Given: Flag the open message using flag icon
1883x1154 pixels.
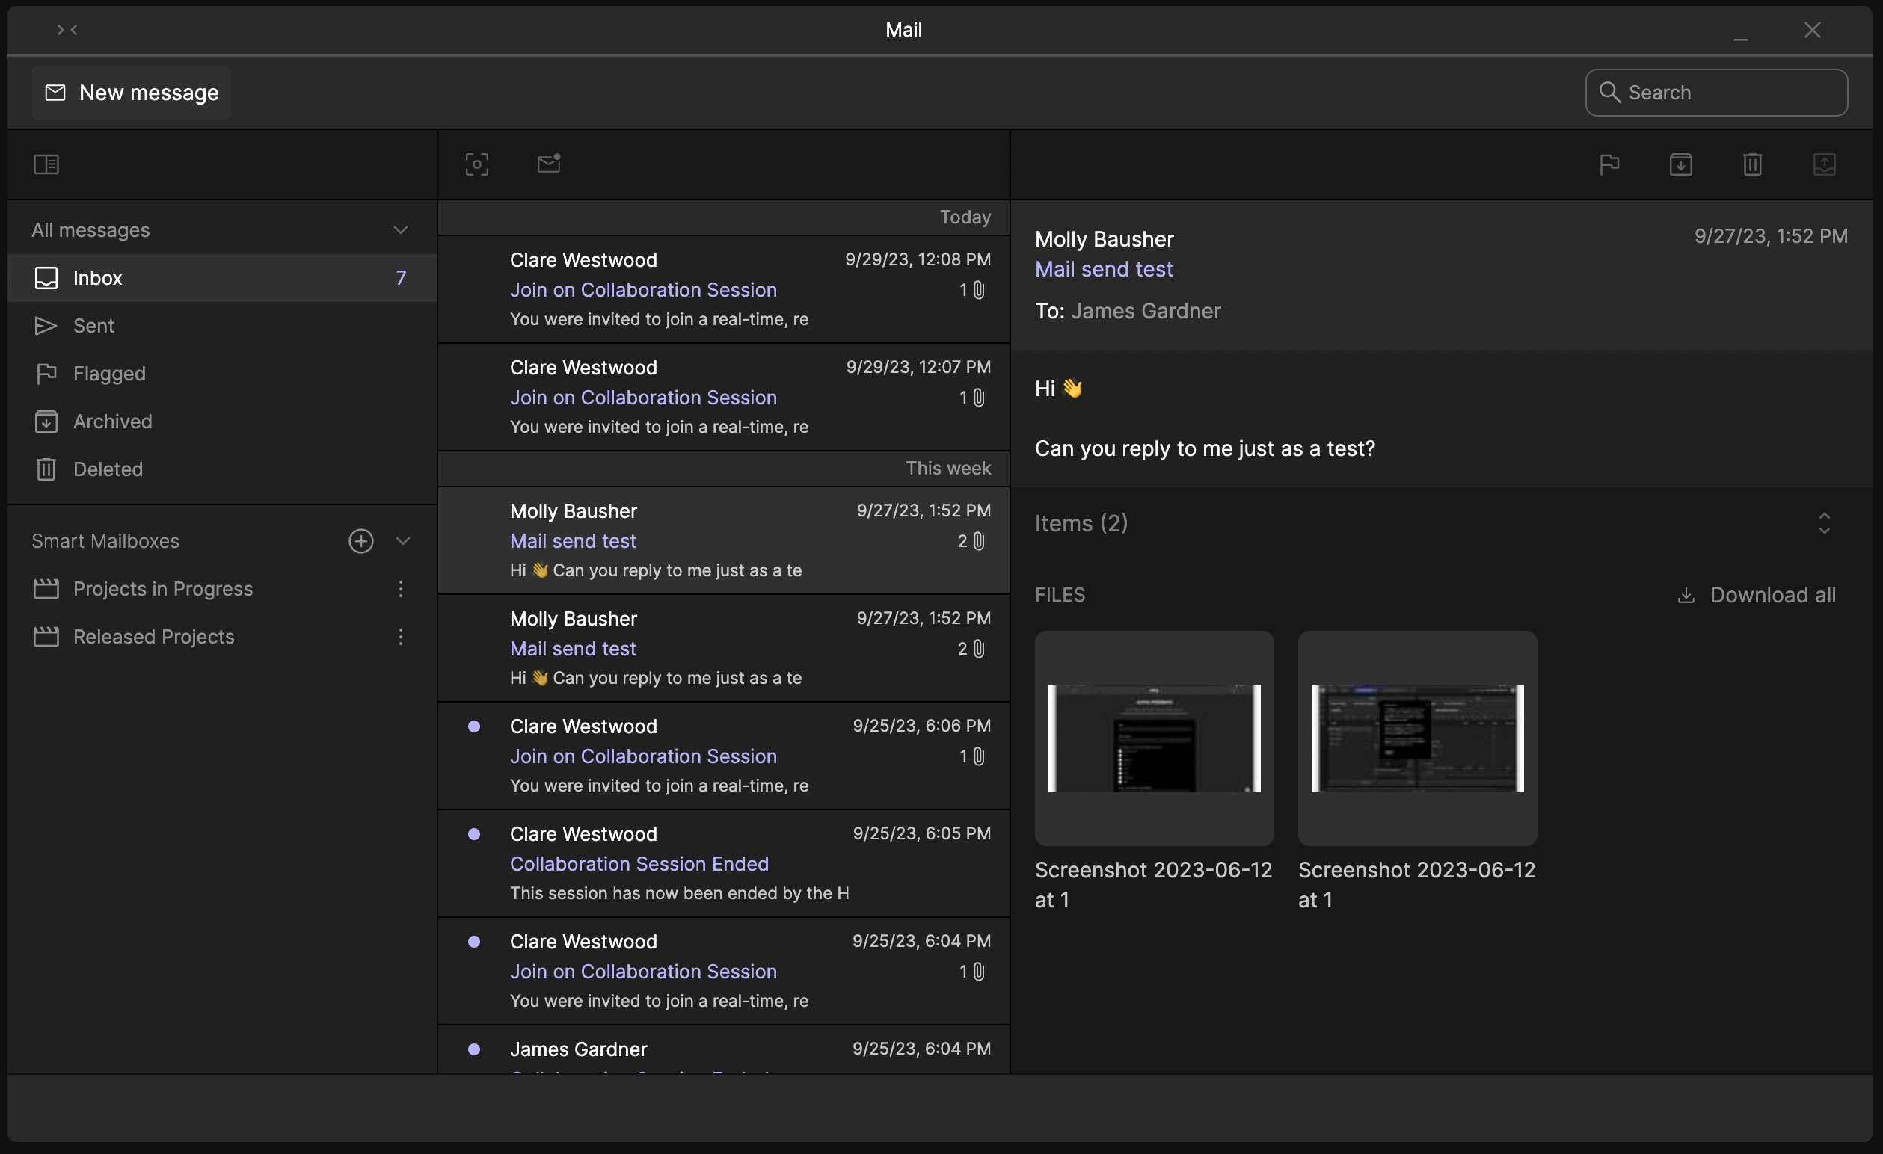Looking at the screenshot, I should (x=1609, y=164).
